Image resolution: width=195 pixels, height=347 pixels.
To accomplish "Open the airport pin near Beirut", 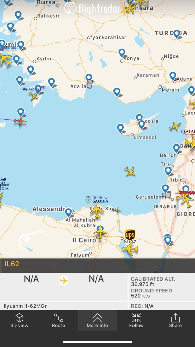I will tap(176, 149).
